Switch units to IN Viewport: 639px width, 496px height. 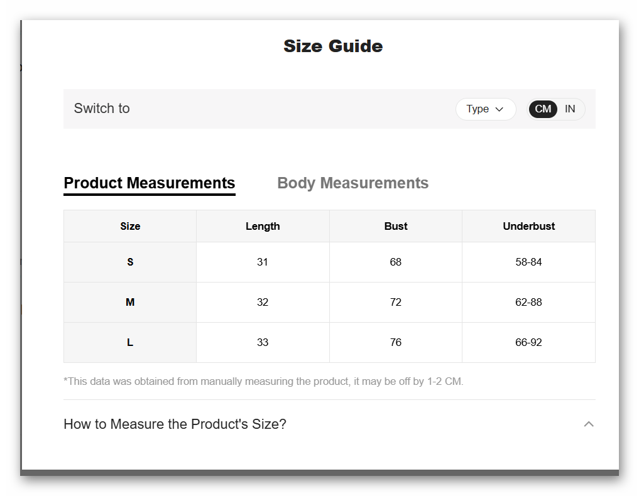click(x=570, y=109)
